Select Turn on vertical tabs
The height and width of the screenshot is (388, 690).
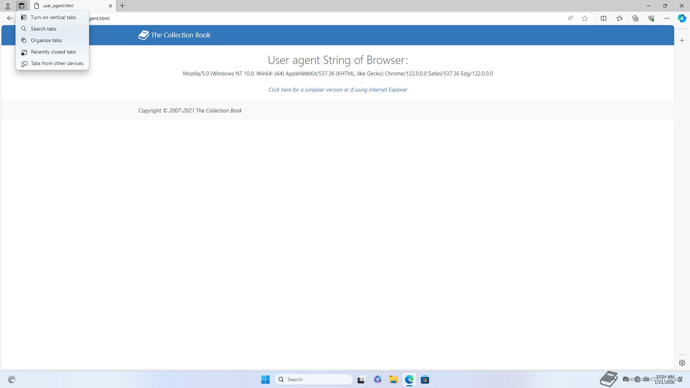click(53, 17)
